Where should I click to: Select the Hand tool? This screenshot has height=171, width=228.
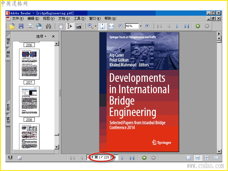pos(61,26)
